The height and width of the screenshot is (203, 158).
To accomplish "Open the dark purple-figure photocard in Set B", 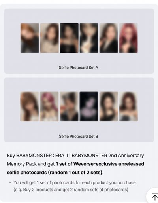I will point(89,106).
